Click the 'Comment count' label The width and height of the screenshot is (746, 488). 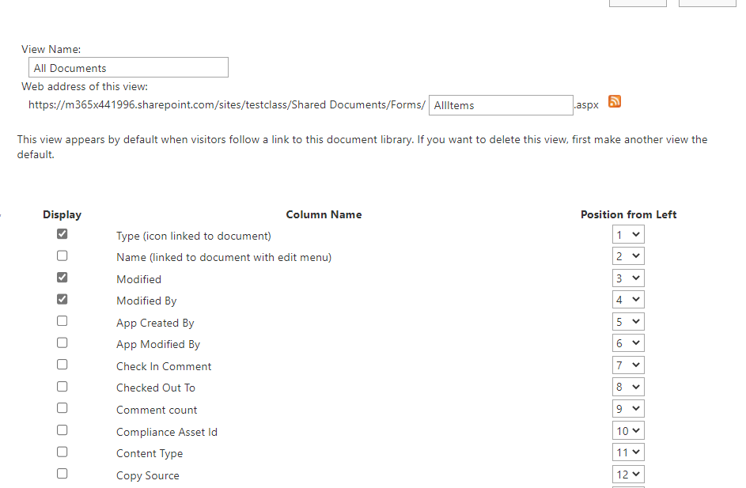[157, 410]
